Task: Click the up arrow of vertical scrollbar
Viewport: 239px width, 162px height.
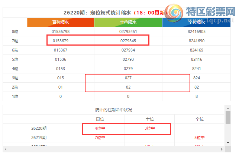Action: pos(228,108)
